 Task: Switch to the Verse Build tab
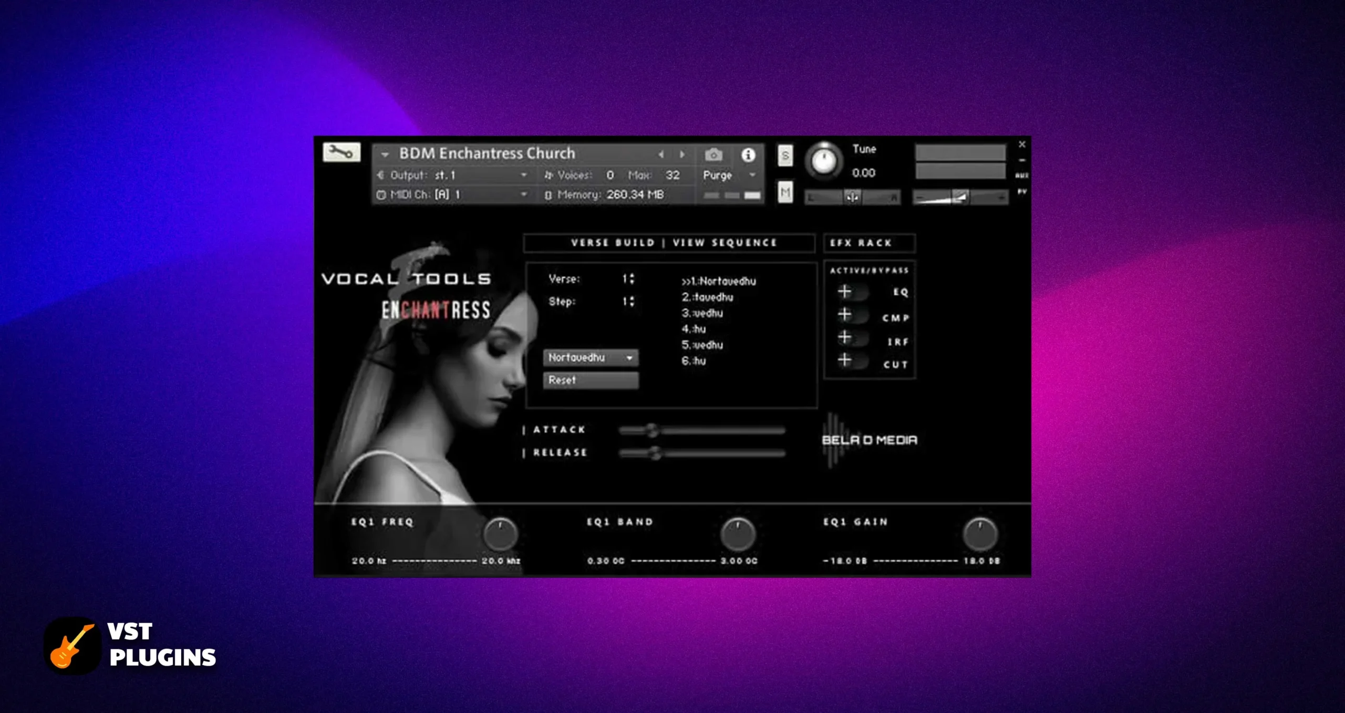[613, 243]
